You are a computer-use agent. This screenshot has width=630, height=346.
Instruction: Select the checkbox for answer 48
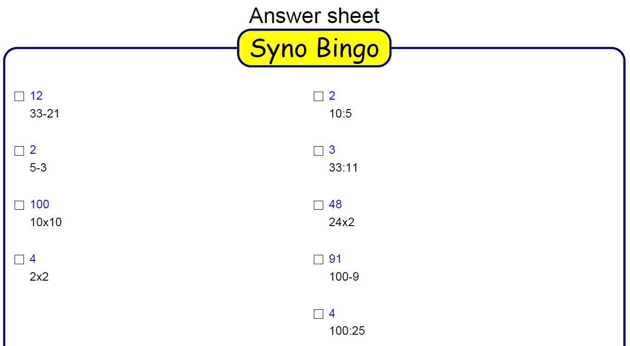(319, 205)
